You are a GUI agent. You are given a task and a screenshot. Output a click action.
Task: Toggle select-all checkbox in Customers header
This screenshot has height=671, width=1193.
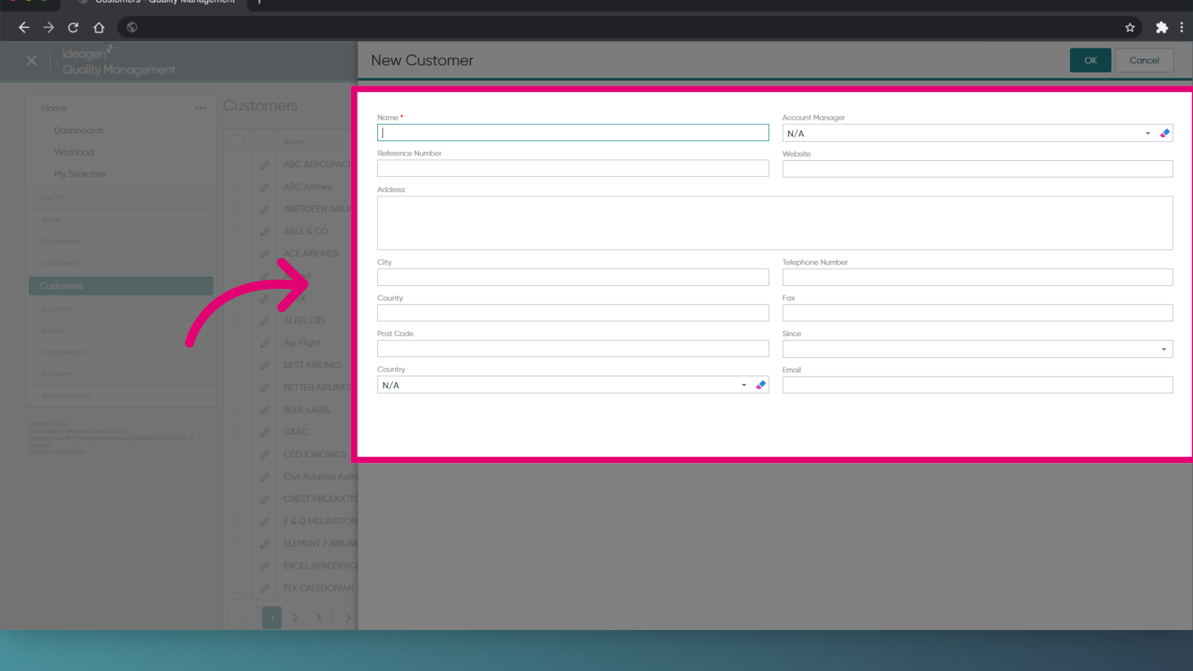(238, 142)
